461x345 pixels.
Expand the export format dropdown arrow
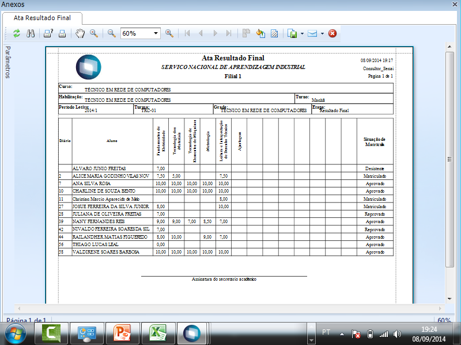click(302, 33)
